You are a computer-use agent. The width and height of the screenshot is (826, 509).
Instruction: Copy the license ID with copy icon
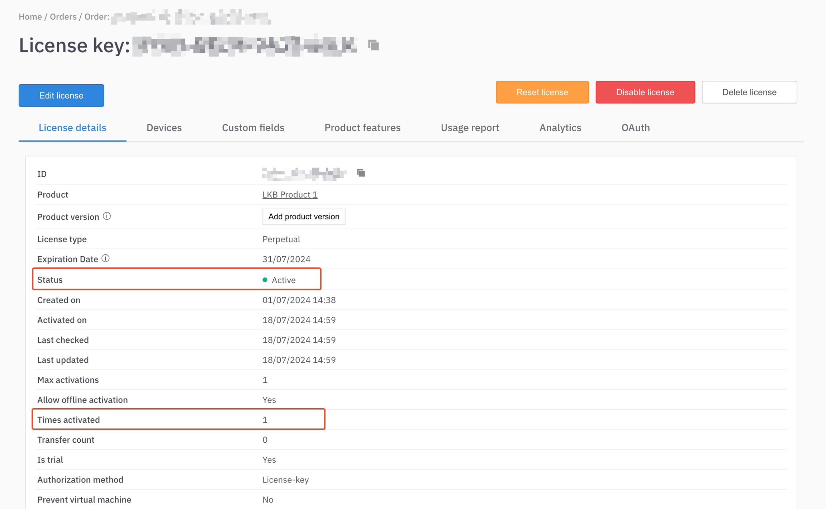tap(361, 173)
